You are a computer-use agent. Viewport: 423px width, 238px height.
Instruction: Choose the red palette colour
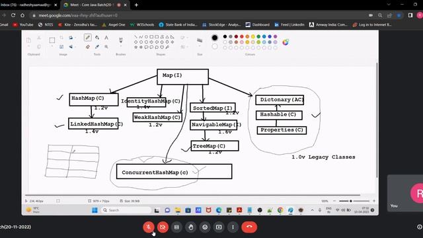(242, 37)
